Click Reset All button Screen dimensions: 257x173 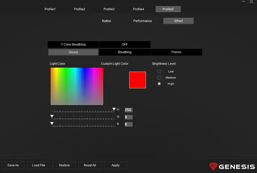tap(90, 165)
